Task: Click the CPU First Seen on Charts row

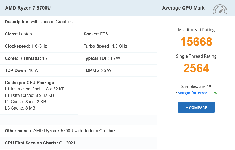Action: click(x=40, y=143)
